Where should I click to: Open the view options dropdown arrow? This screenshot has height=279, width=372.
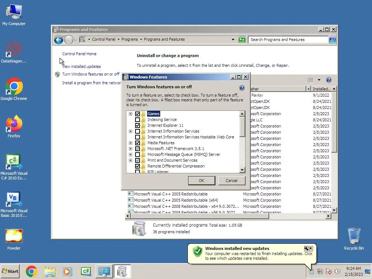[319, 80]
